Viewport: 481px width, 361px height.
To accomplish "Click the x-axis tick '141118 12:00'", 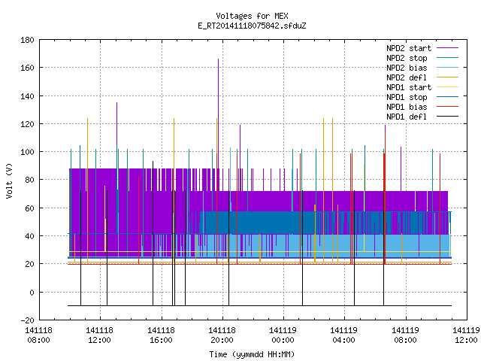I will pyautogui.click(x=99, y=335).
